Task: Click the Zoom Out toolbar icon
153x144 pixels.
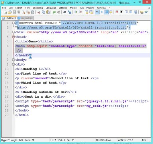Action: [80, 12]
